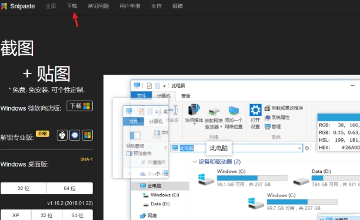The image size is (360, 220).
Task: Click the pasted Windows (C:) drive icon with 99.7 GB
Action: (256, 203)
